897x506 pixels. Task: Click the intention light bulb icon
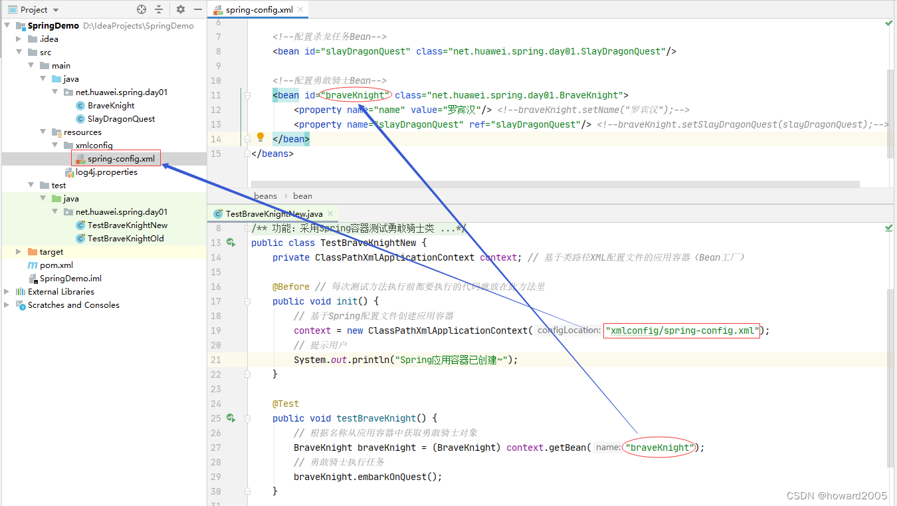[x=260, y=137]
